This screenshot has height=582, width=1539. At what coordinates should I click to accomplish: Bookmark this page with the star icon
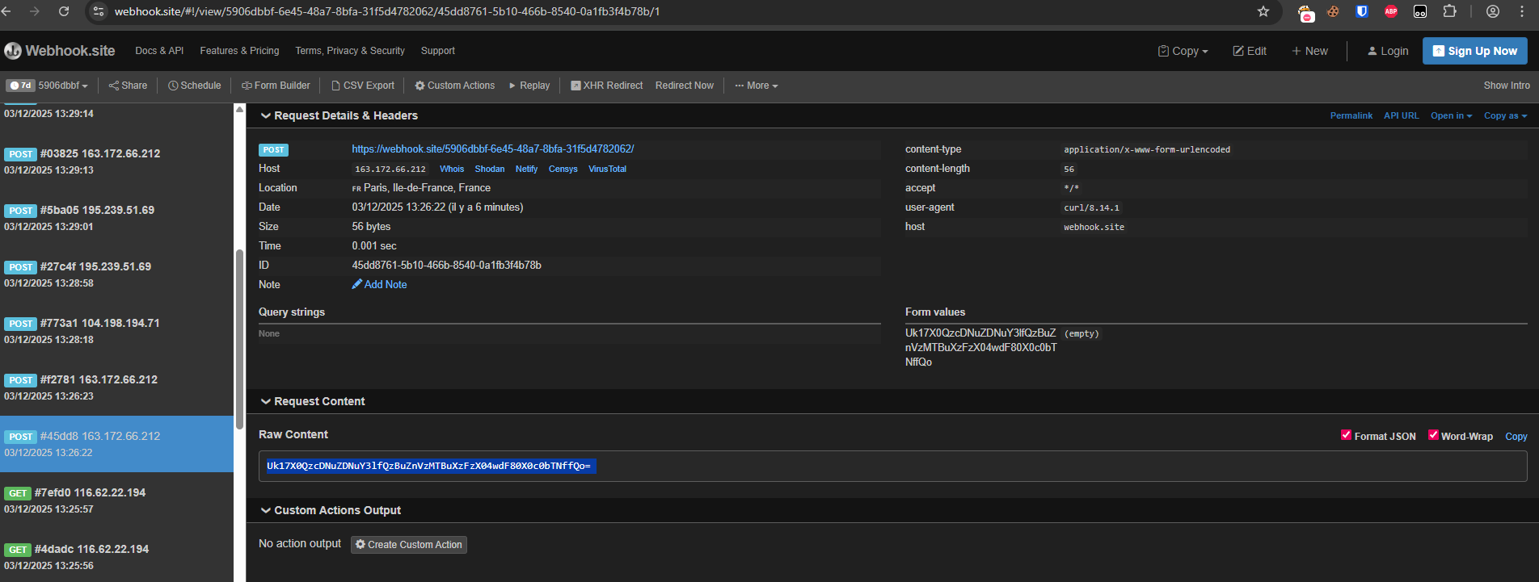(1263, 11)
